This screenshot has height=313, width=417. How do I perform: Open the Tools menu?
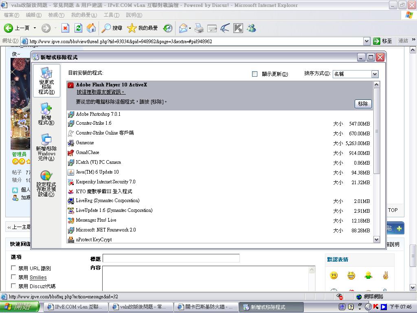(112, 15)
